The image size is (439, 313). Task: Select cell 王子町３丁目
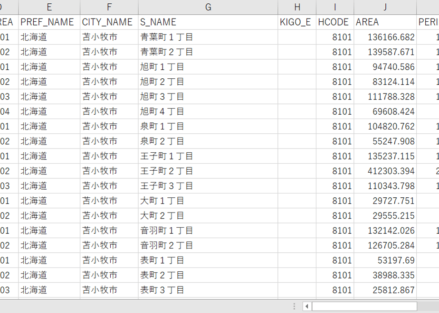[208, 186]
